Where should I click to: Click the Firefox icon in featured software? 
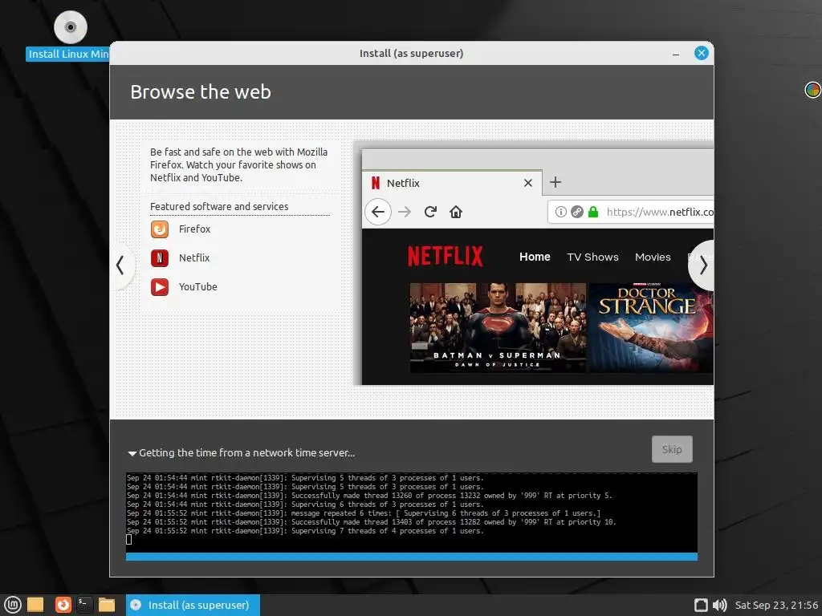(x=160, y=229)
